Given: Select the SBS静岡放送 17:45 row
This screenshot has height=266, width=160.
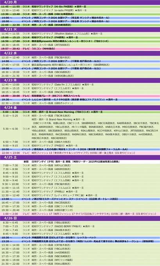Looking at the screenshot, I should coord(80,65).
